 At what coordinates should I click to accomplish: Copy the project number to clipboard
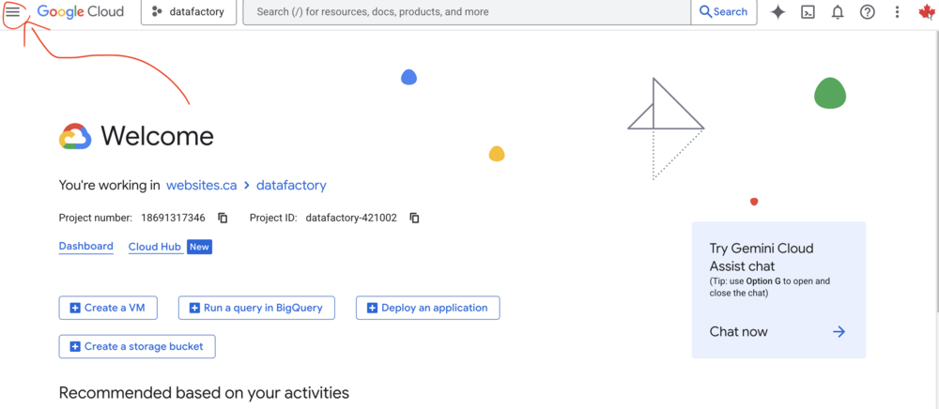(223, 218)
